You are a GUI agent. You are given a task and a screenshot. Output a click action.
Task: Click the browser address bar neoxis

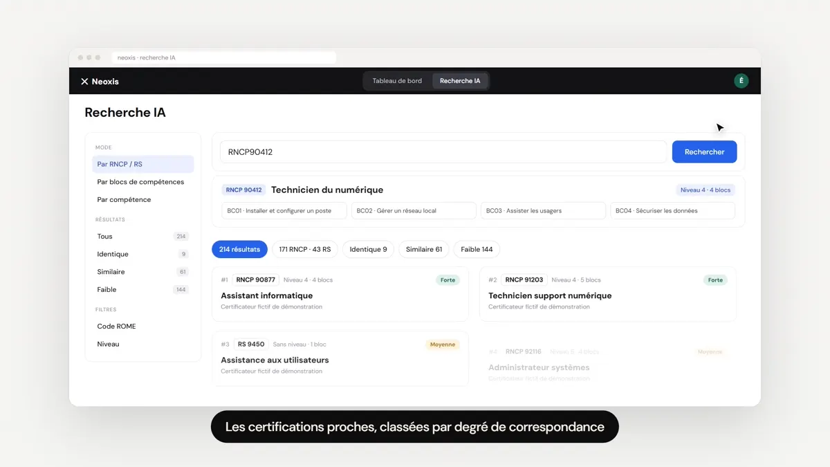click(225, 57)
